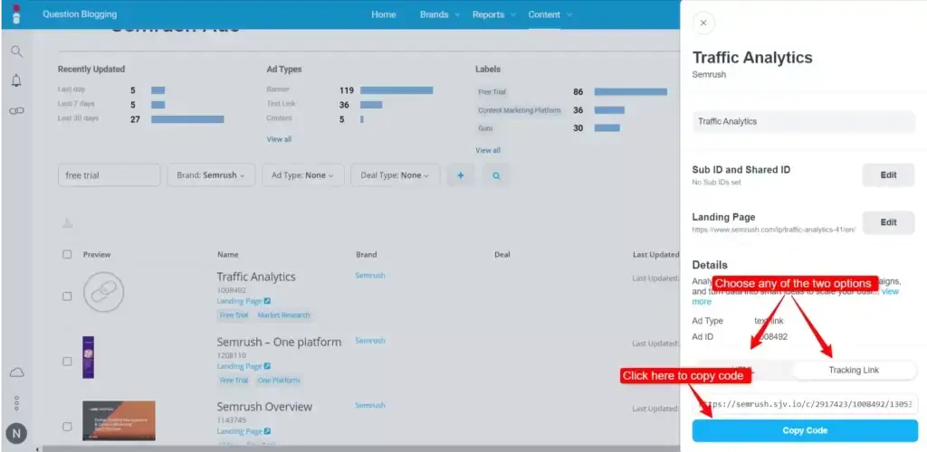Open the vertical dots menu in sidebar
The image size is (927, 452).
[16, 403]
